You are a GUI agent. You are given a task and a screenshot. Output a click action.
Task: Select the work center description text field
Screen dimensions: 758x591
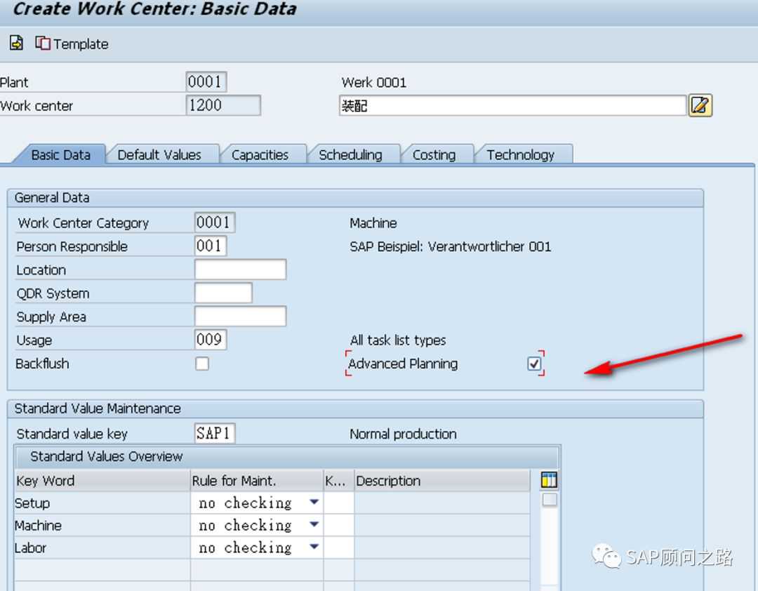(512, 106)
